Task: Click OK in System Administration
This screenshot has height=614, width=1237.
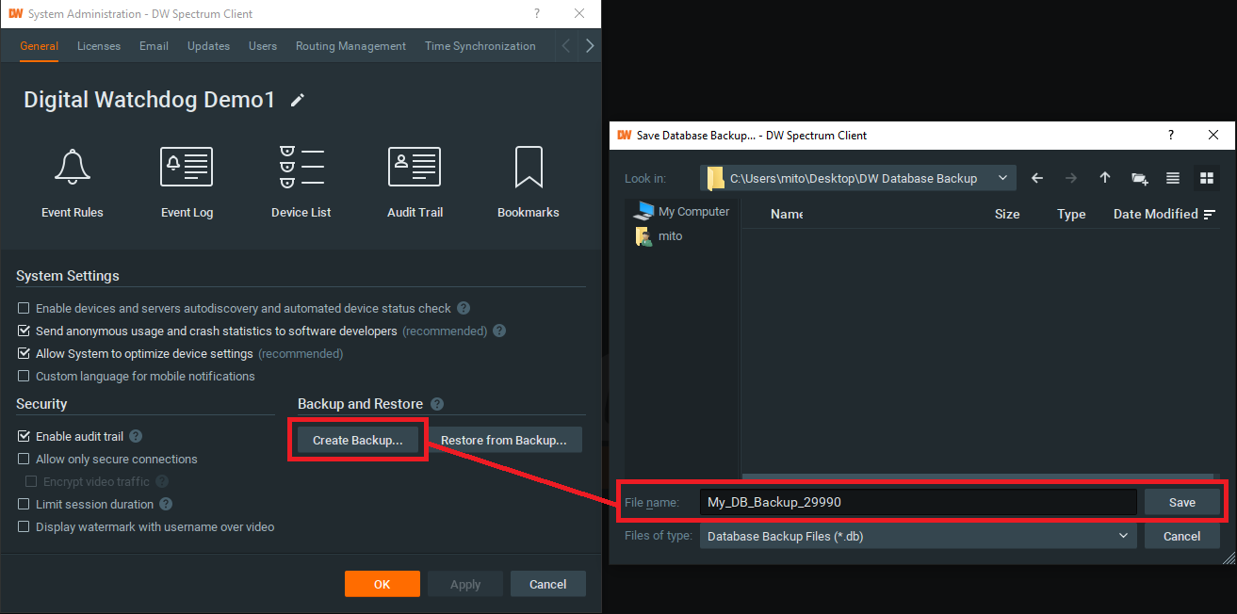Action: pyautogui.click(x=382, y=584)
